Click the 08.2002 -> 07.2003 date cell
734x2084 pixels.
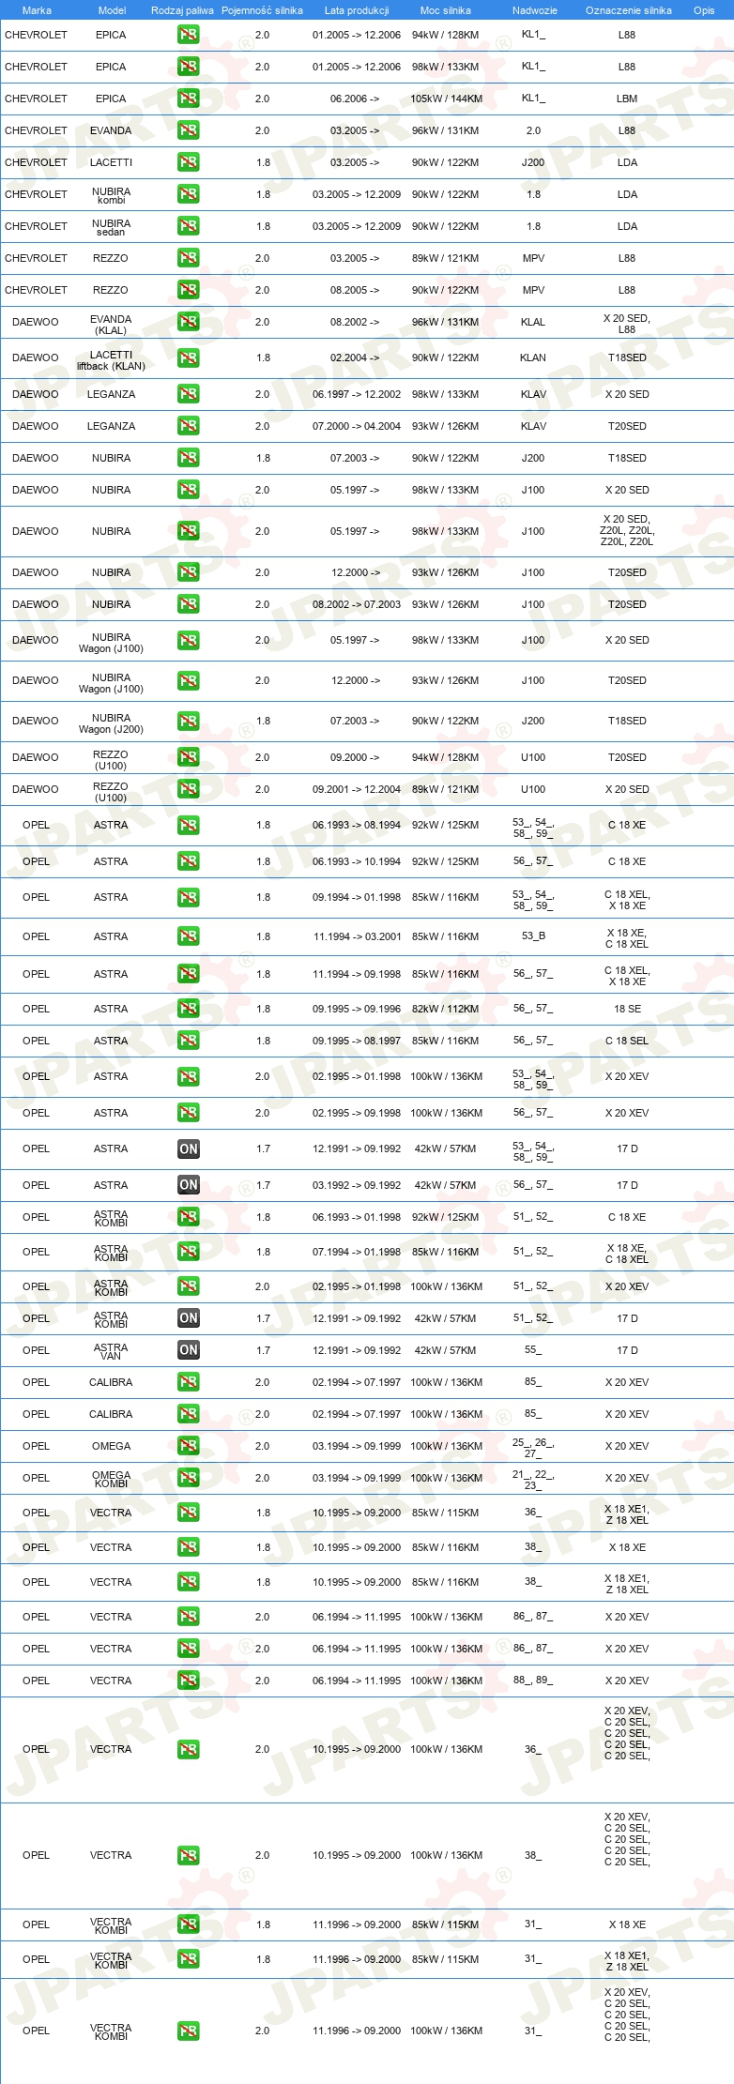pyautogui.click(x=357, y=604)
